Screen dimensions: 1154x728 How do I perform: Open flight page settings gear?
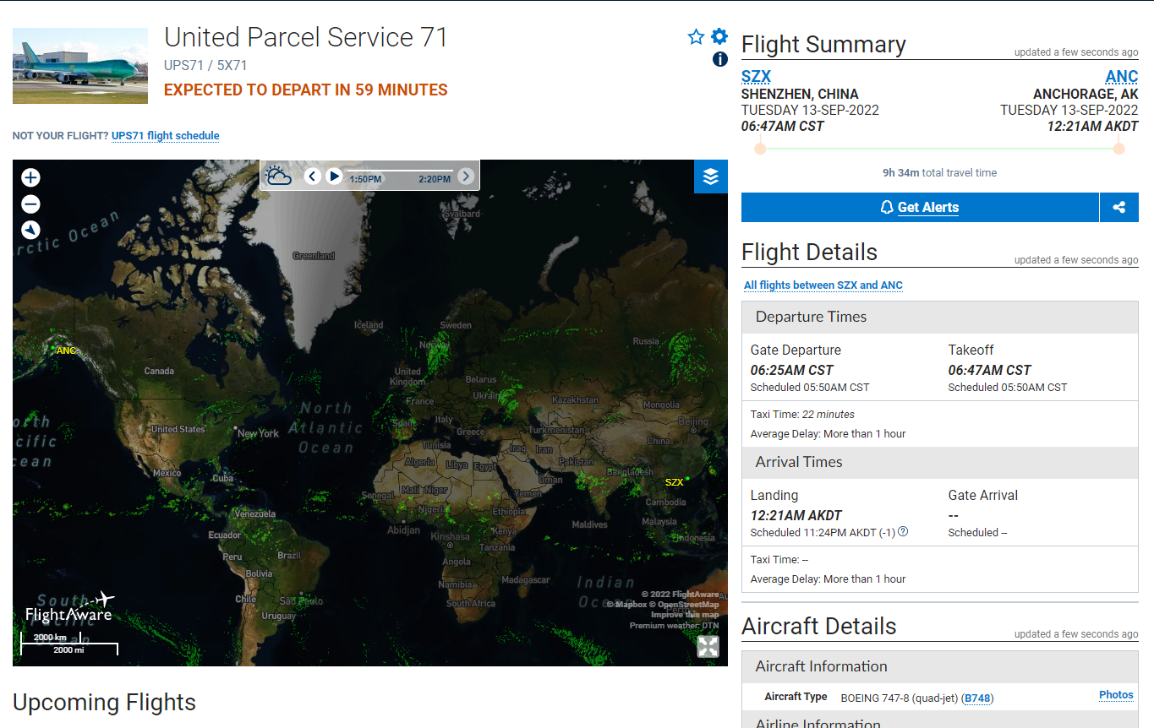pyautogui.click(x=719, y=35)
